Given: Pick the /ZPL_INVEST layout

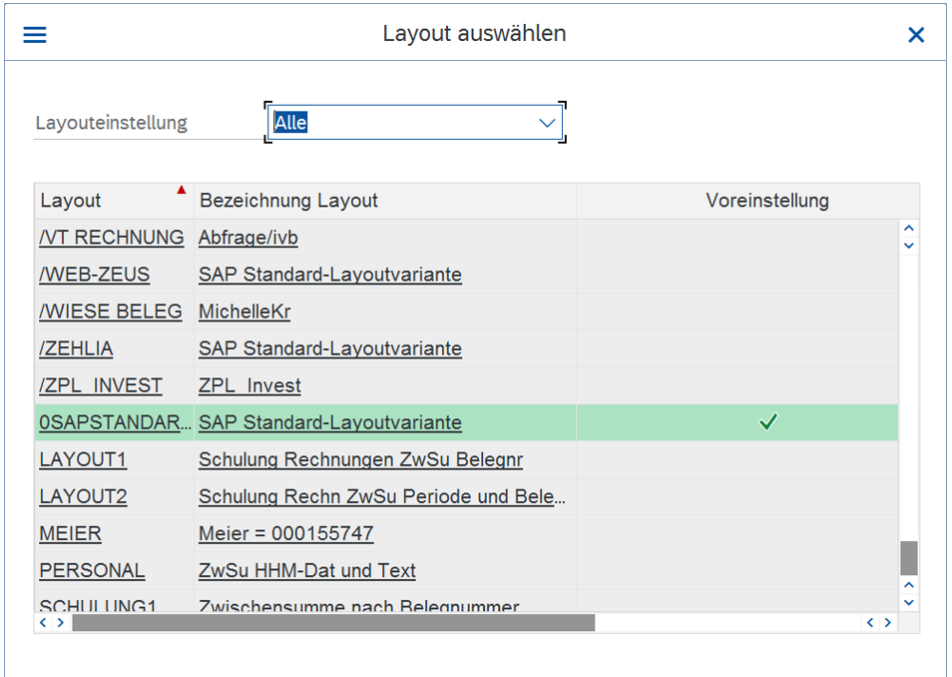Looking at the screenshot, I should coord(101,385).
